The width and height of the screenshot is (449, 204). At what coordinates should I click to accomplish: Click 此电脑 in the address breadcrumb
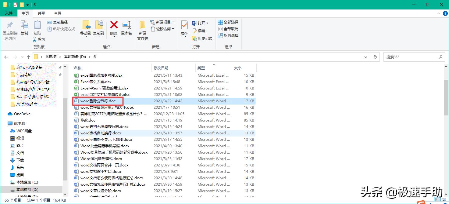(51, 57)
